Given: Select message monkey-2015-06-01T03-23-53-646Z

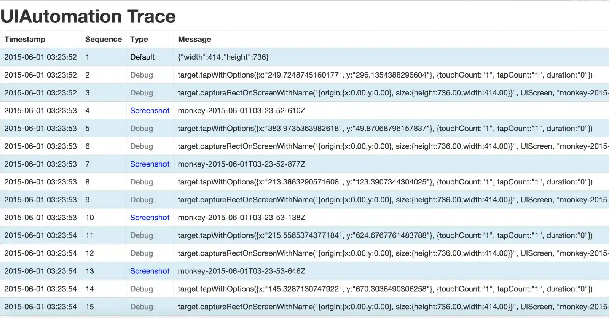Looking at the screenshot, I should 242,271.
